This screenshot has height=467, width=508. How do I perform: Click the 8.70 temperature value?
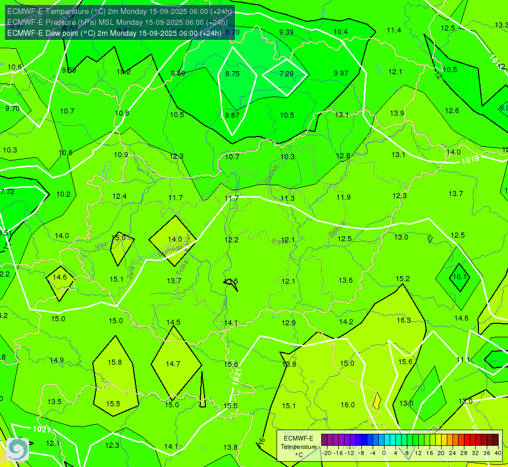[x=232, y=32]
